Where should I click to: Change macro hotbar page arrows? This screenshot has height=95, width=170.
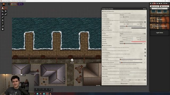pos(52,90)
